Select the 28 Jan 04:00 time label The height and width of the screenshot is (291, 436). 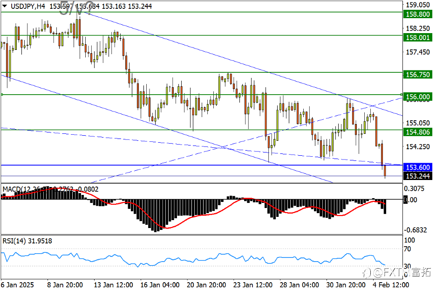click(x=299, y=285)
